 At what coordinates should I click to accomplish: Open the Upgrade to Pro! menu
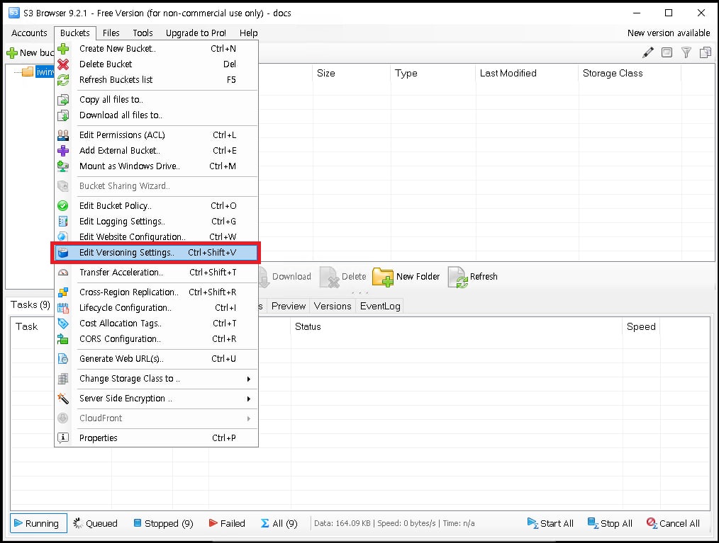coord(196,33)
